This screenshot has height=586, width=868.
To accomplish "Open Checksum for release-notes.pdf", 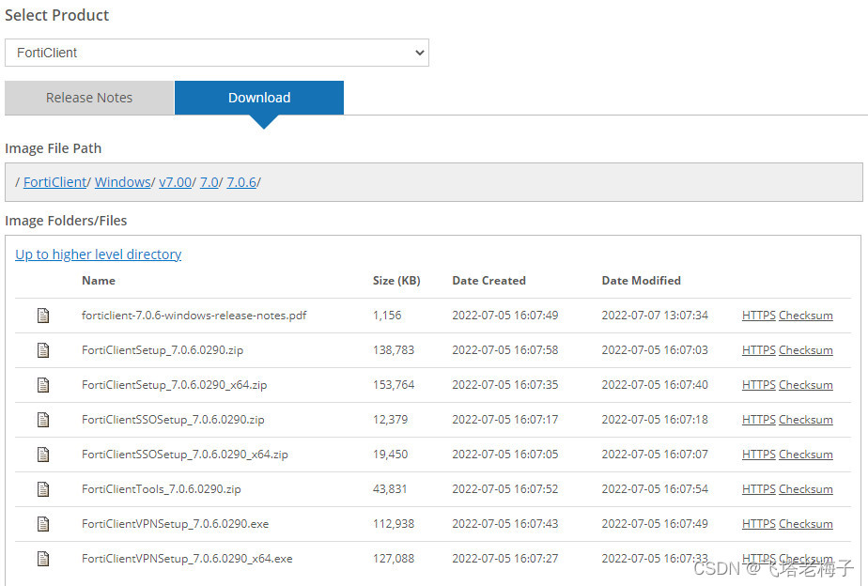I will pos(805,316).
